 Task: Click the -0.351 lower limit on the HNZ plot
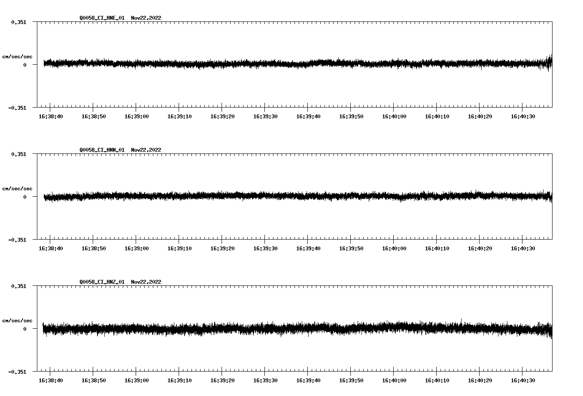coord(17,372)
